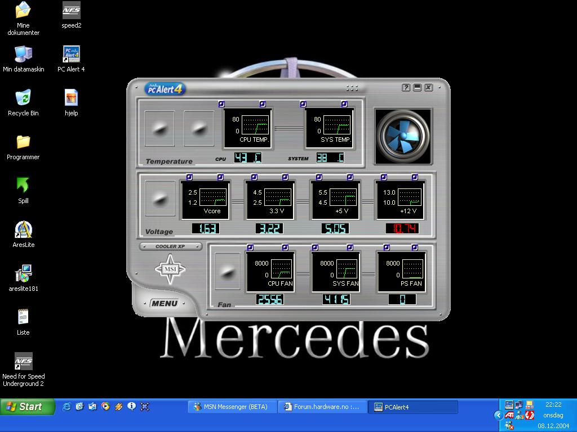The image size is (577, 432).
Task: Click the network computers tray icon
Action: click(519, 405)
